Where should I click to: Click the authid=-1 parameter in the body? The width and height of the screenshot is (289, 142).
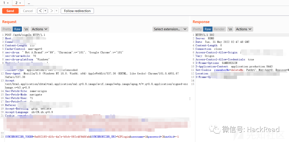[x=172, y=137]
